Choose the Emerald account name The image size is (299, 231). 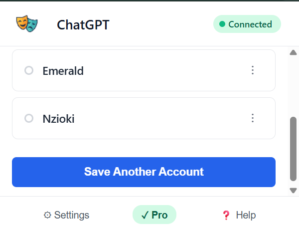(63, 71)
